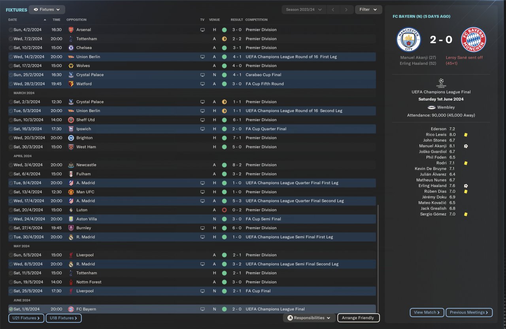Click the TV icon on the Ipswich row

click(203, 129)
